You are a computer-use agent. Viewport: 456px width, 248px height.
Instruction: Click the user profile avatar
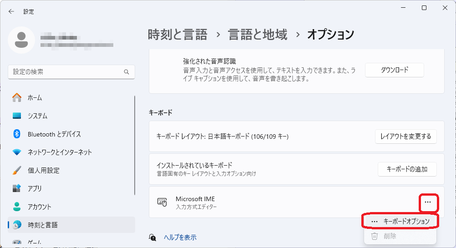pyautogui.click(x=21, y=40)
